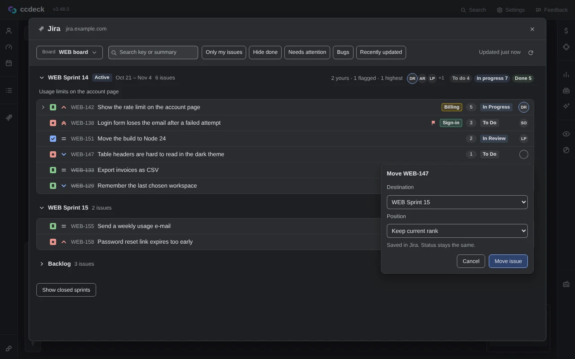Open Search in the top bar

[x=473, y=10]
